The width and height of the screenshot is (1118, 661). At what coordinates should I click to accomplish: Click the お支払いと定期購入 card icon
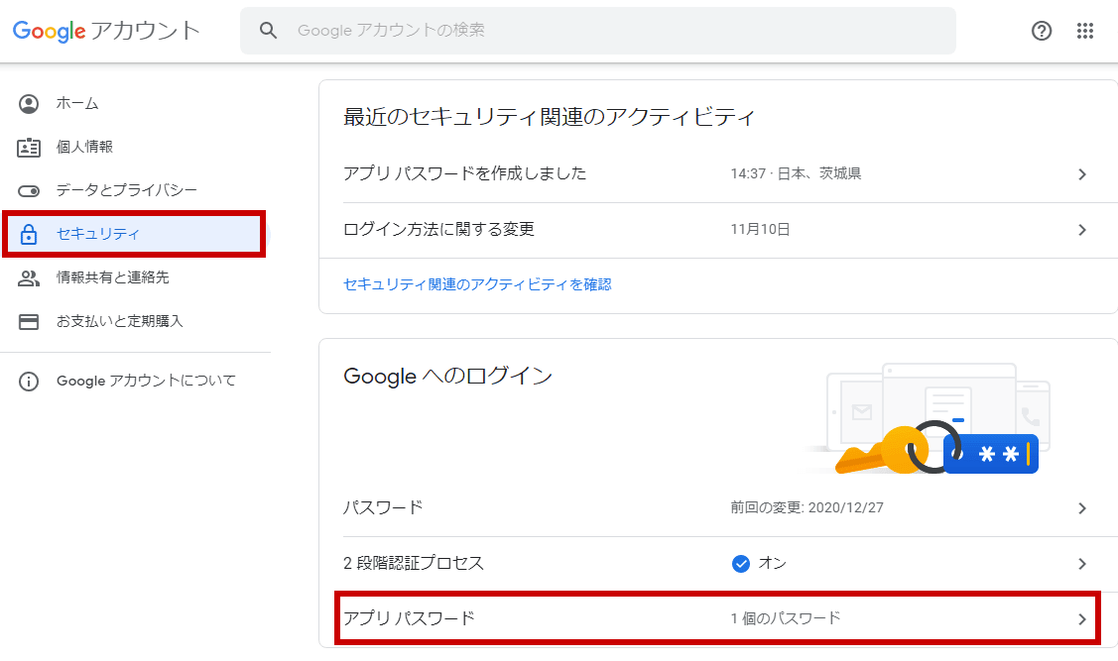click(x=29, y=322)
